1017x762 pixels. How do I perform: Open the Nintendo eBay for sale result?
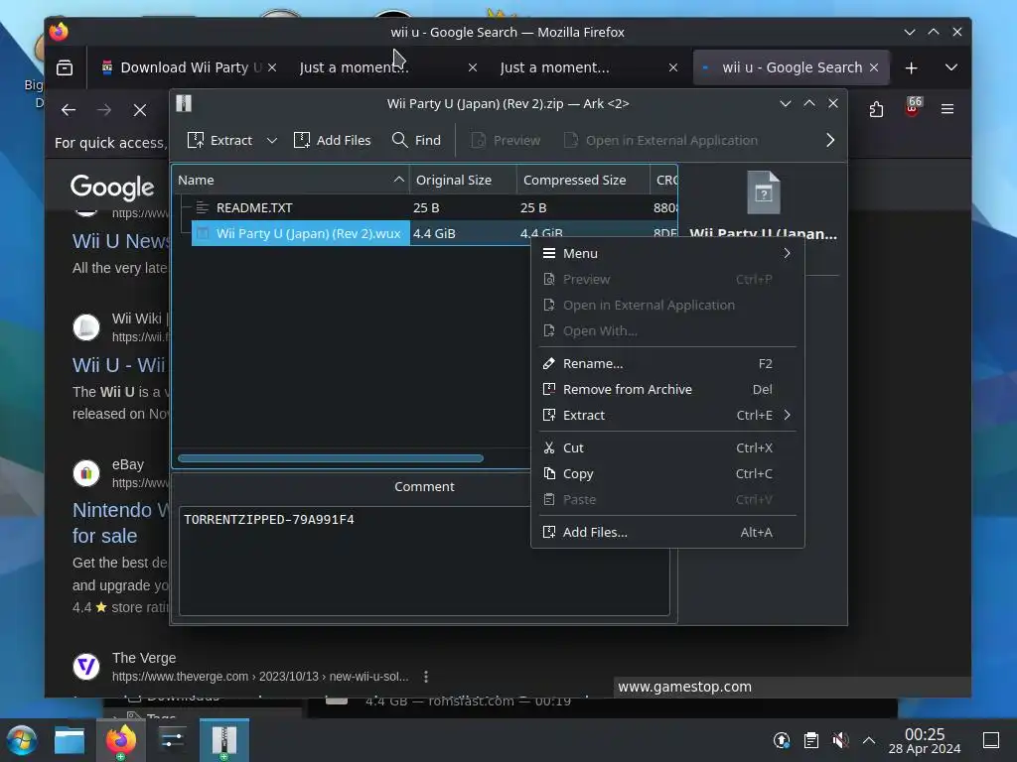[120, 523]
